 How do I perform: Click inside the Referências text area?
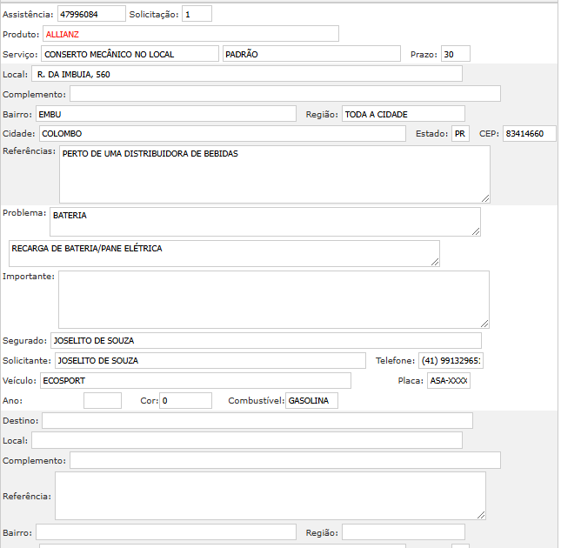(x=274, y=174)
